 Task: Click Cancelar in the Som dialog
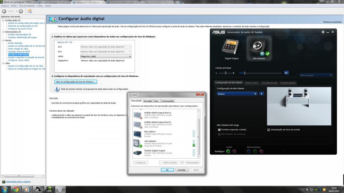point(182,170)
